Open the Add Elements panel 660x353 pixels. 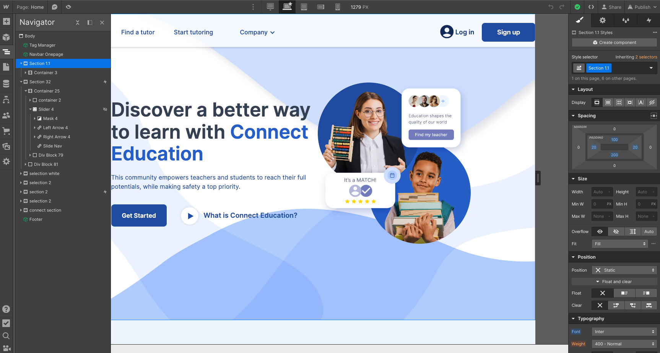click(6, 21)
